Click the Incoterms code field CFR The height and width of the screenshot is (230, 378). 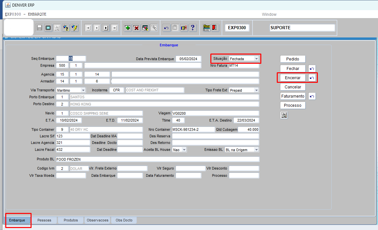(116, 90)
